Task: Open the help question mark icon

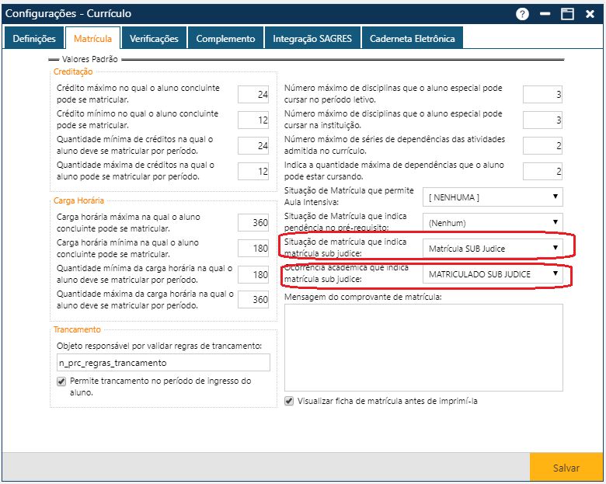Action: click(522, 14)
